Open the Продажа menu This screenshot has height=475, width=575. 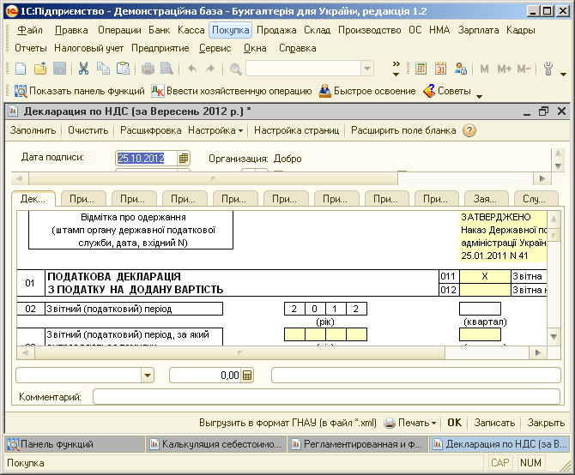[x=276, y=30]
